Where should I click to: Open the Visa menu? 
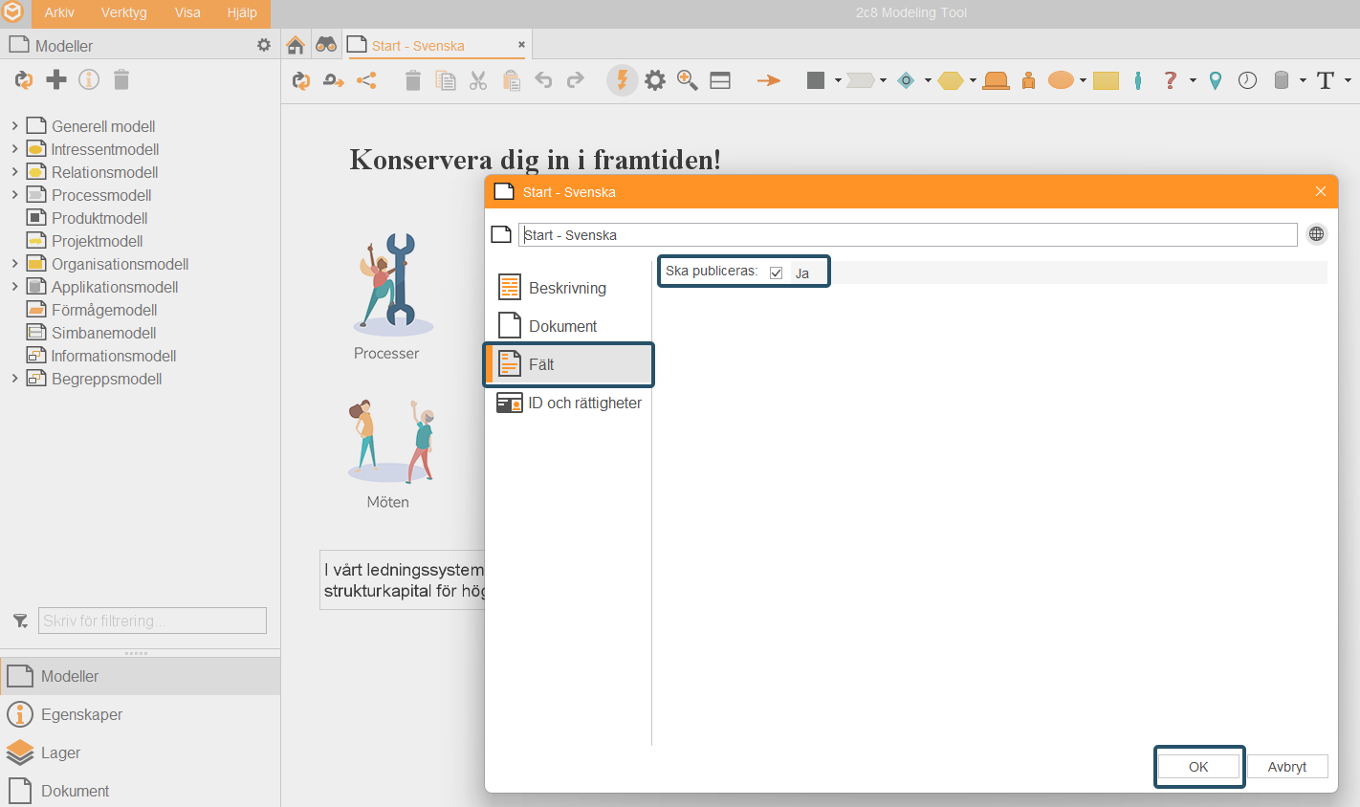tap(187, 12)
